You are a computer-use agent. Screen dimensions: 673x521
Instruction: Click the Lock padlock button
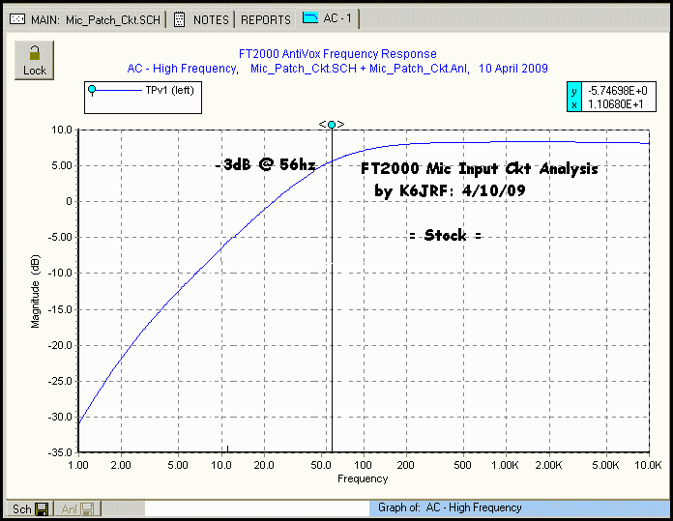(34, 60)
